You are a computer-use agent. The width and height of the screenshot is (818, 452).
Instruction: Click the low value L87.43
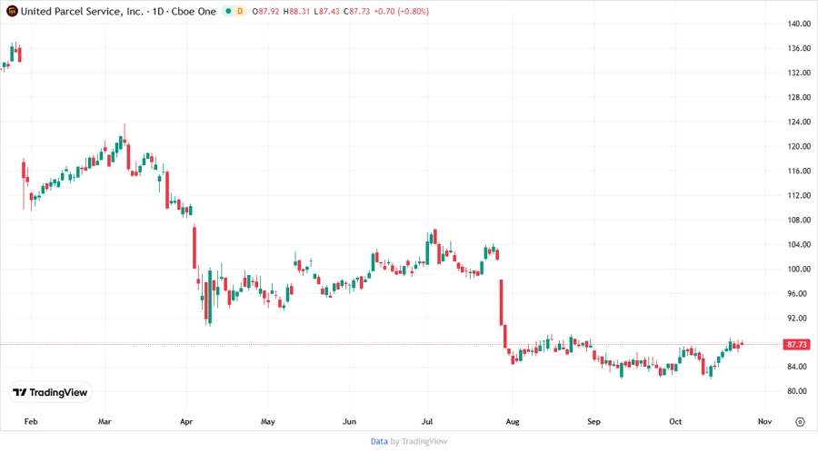[326, 11]
